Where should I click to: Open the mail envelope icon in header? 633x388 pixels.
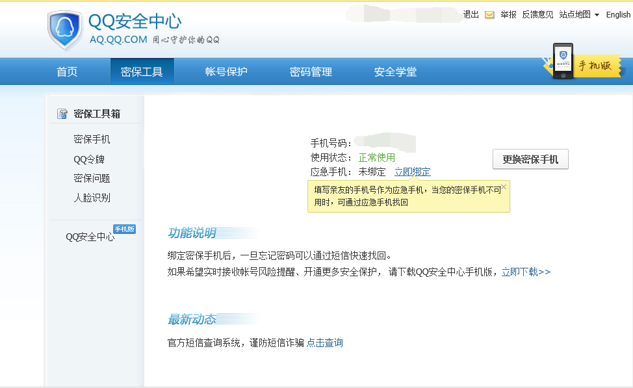489,15
